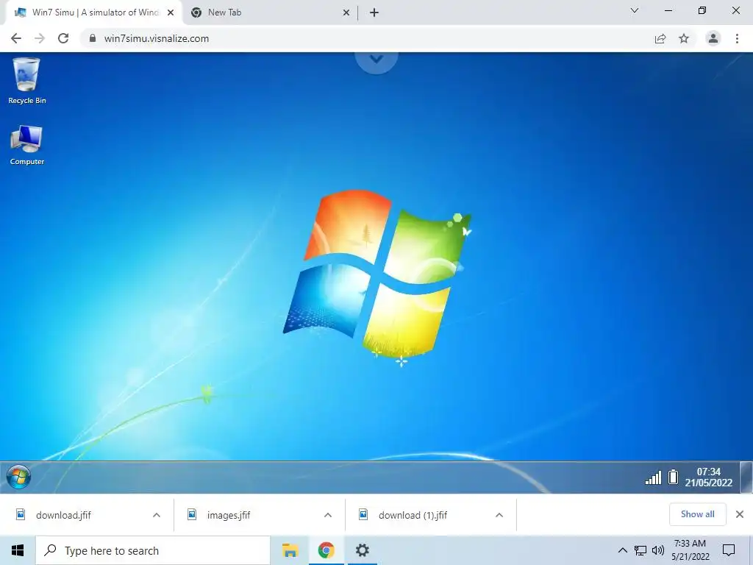Open a new browser tab with plus button

tap(374, 13)
